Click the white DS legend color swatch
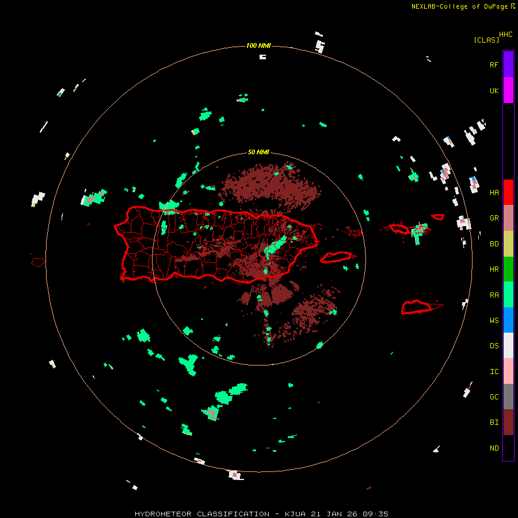Image resolution: width=518 pixels, height=518 pixels. coord(508,345)
